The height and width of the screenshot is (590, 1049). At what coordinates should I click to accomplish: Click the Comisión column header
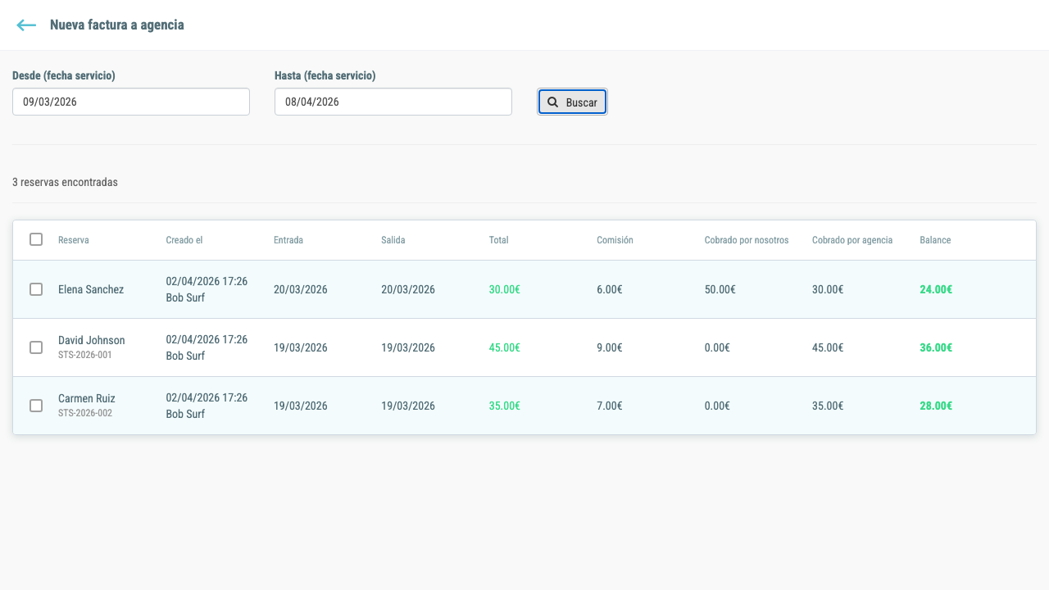coord(615,240)
